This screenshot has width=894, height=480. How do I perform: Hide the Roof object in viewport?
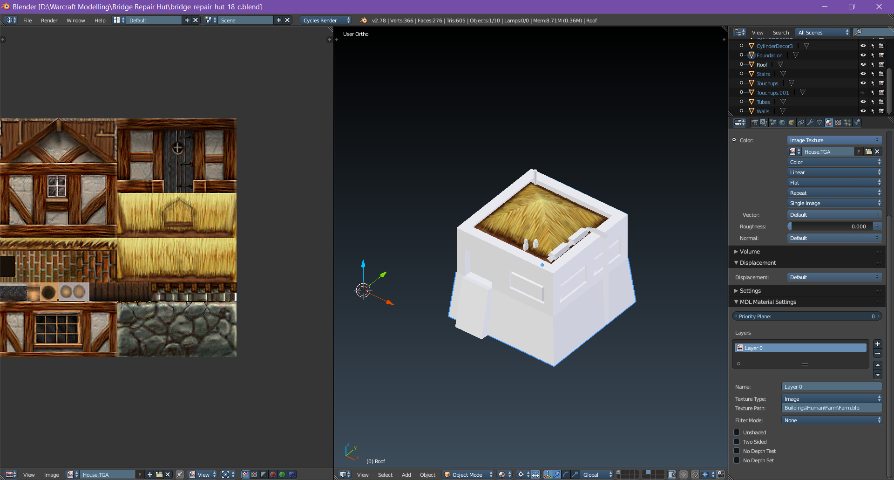pyautogui.click(x=863, y=64)
